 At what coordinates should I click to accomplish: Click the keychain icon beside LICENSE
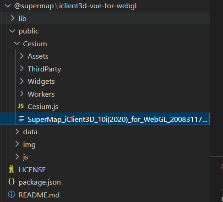(11, 169)
